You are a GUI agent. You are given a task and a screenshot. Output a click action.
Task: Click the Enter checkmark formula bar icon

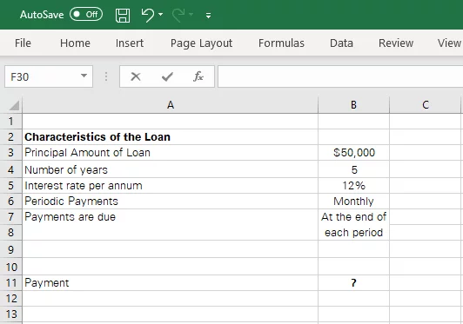[167, 76]
